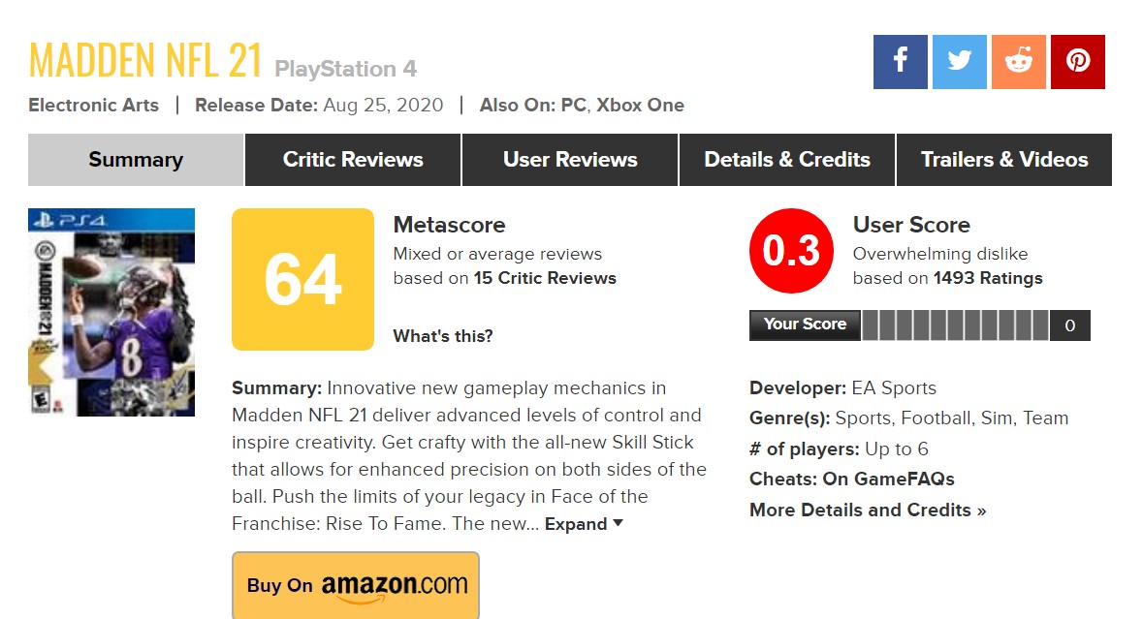Follow the Xbox One platform link
The image size is (1143, 619).
640,106
